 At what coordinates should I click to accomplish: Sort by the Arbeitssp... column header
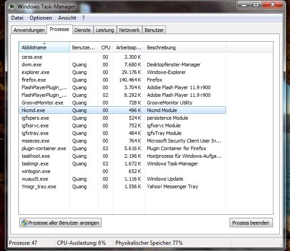[x=128, y=48]
